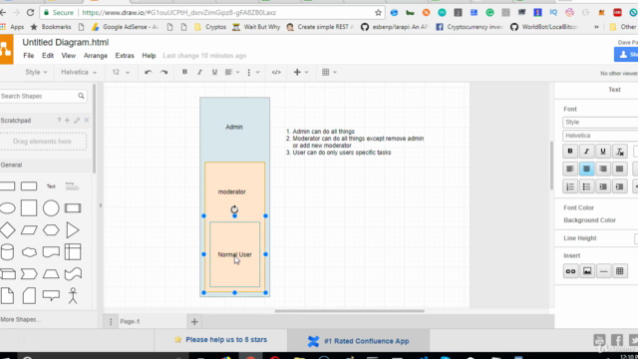This screenshot has height=359, width=638.
Task: Open the vertical dots format dropdown in toolbar
Action: (x=252, y=72)
